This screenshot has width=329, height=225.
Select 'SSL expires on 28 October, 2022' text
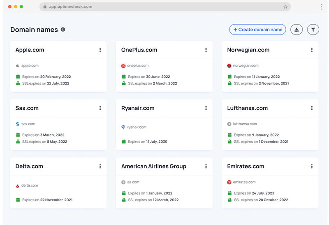coord(261,200)
